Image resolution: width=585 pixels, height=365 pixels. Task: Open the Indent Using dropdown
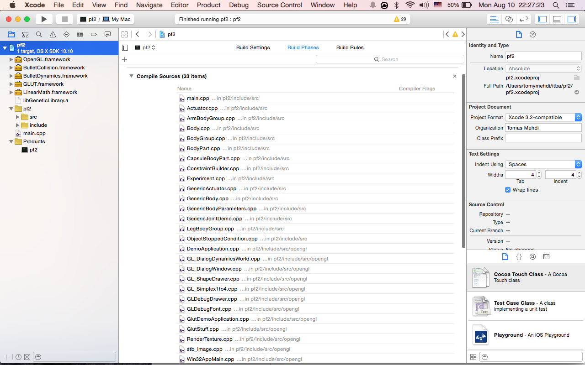click(x=543, y=164)
